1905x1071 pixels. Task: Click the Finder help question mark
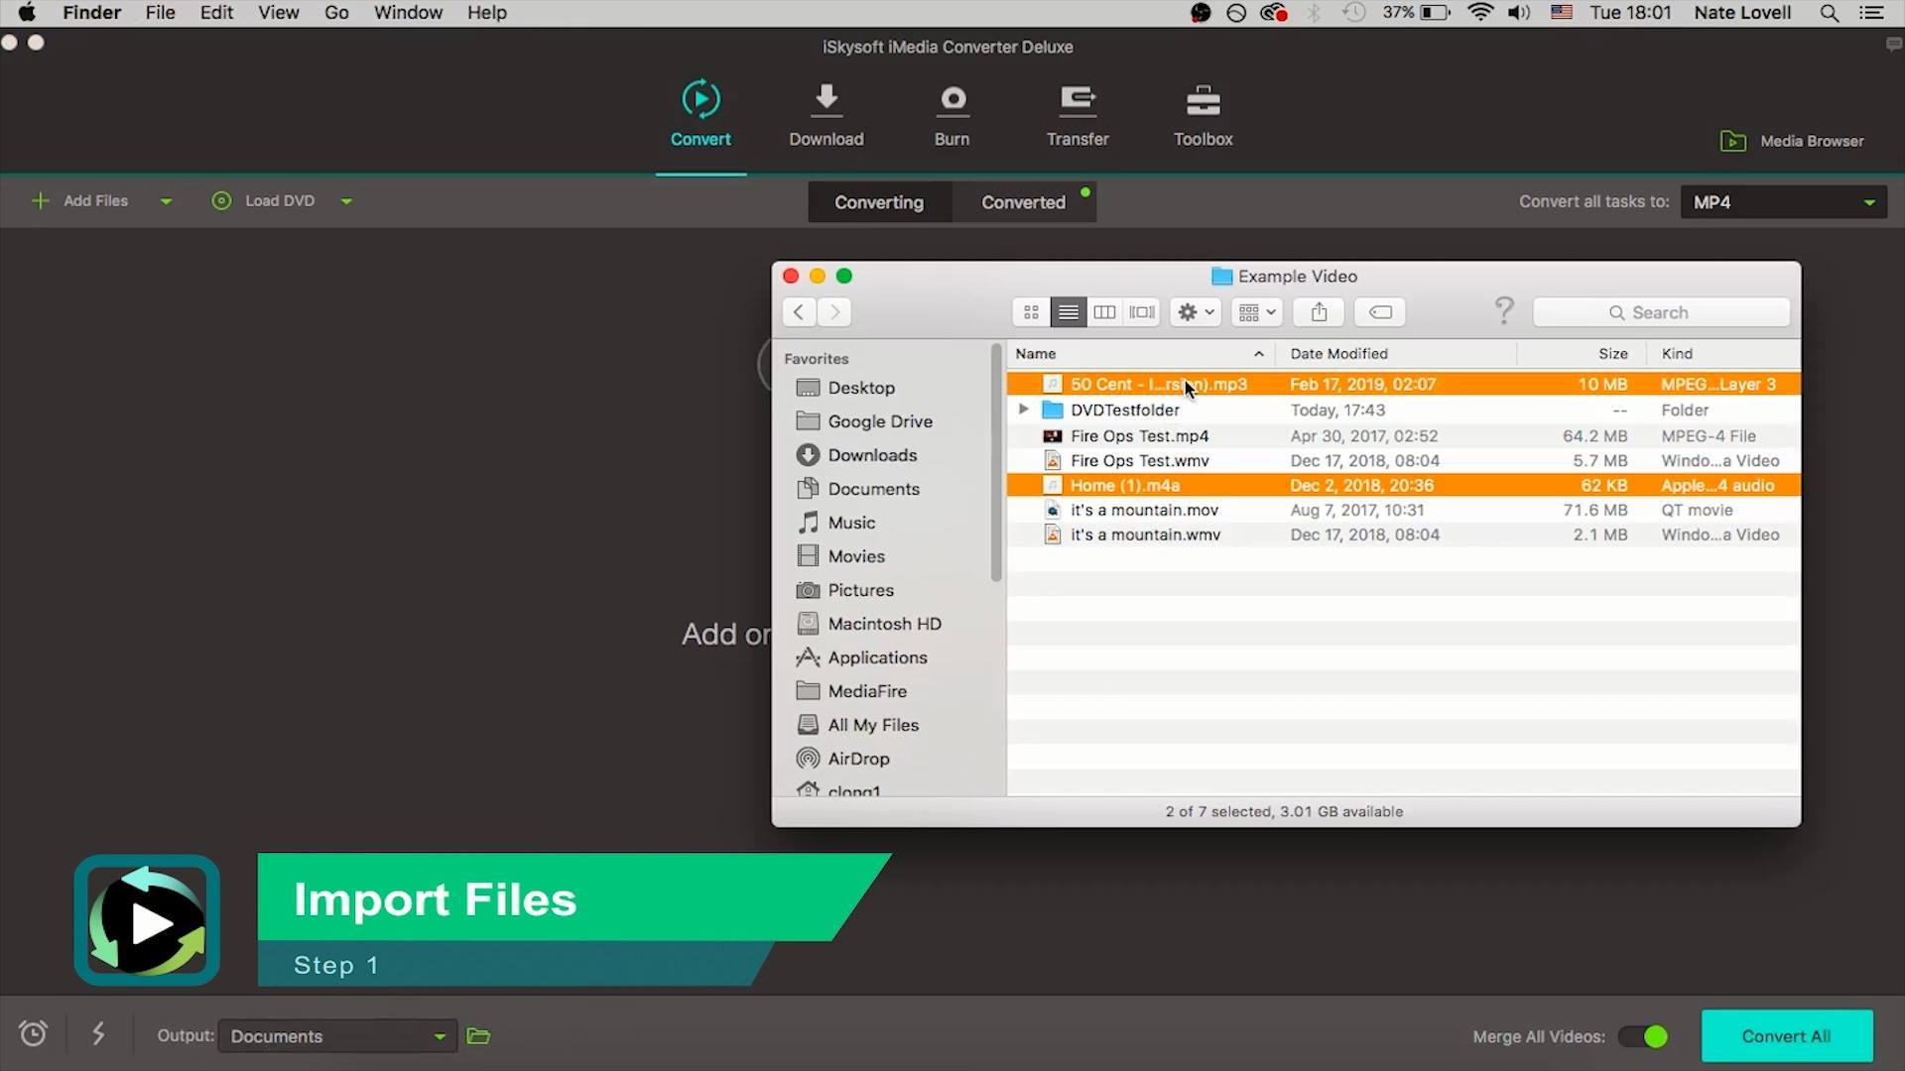(1504, 311)
